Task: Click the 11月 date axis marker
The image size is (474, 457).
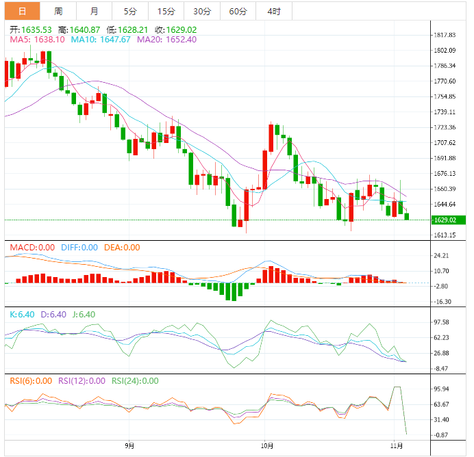Action: [397, 445]
